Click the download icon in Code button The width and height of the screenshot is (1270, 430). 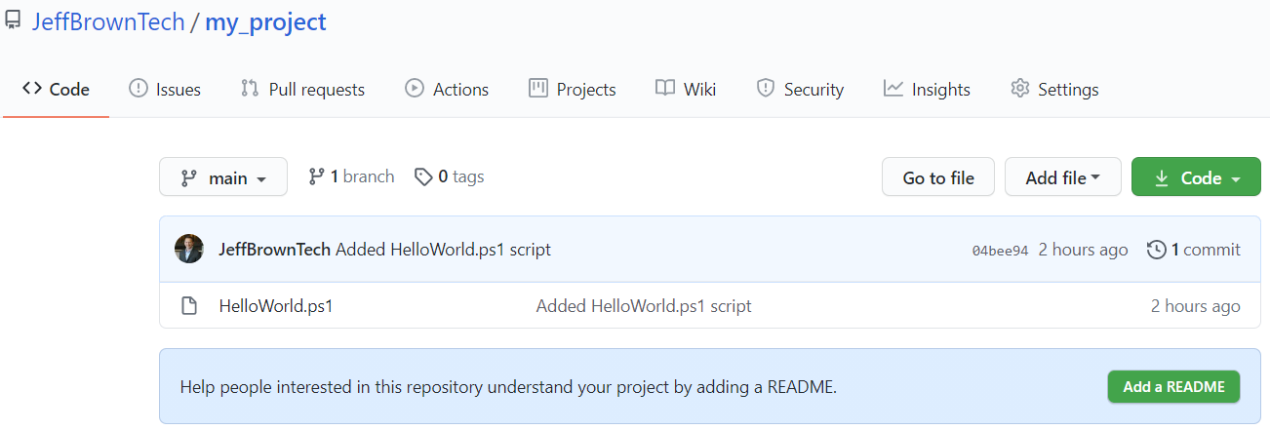tap(1162, 178)
